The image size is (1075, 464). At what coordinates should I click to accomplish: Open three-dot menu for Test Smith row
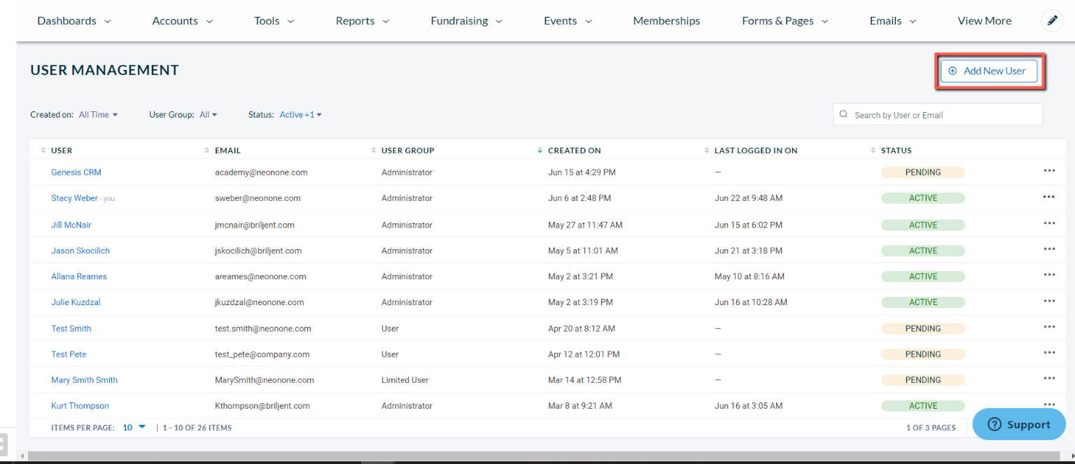(x=1049, y=327)
